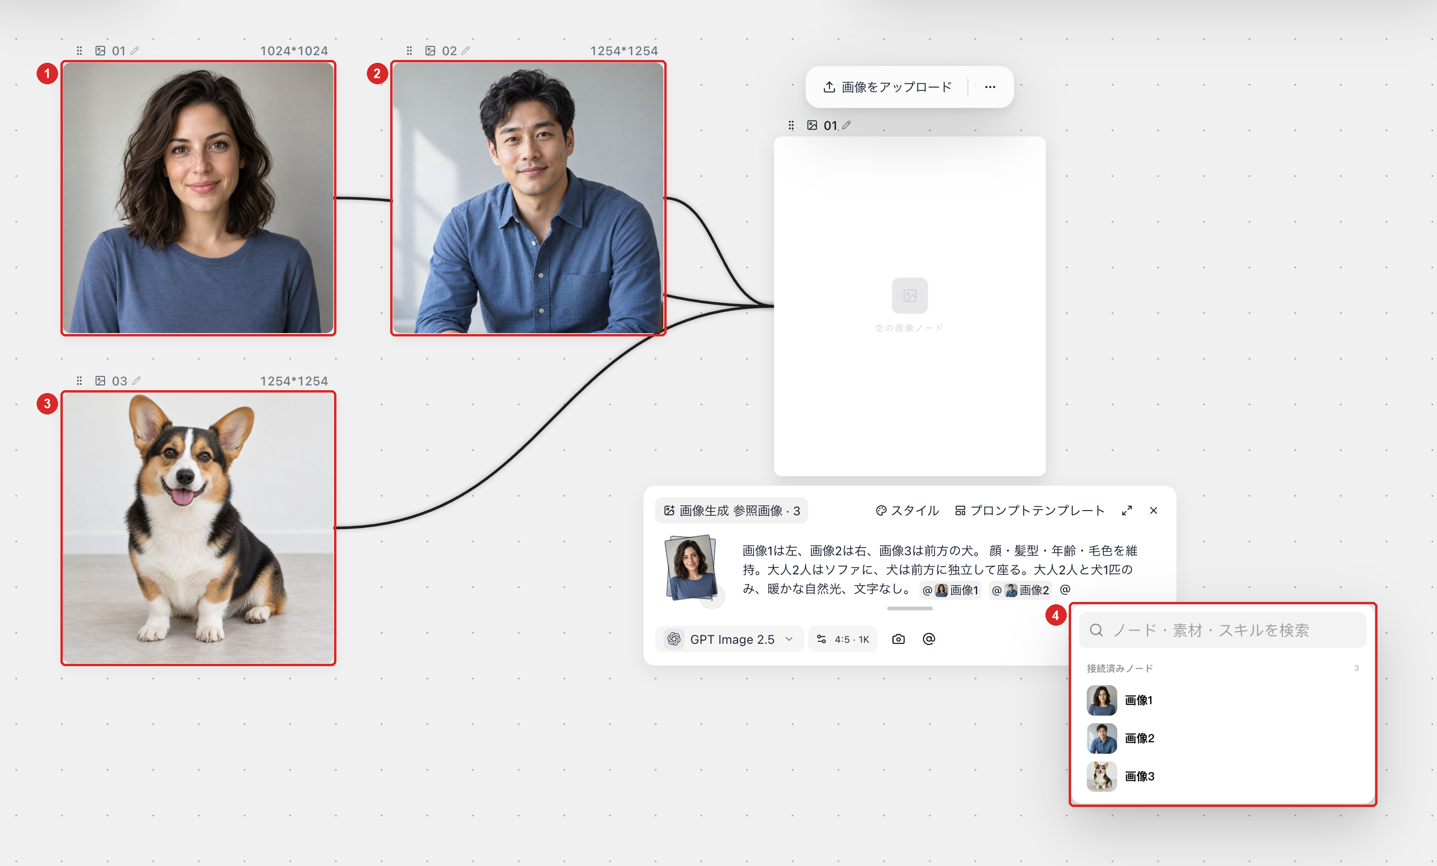
Task: Click the 画像をアップロード button
Action: (887, 87)
